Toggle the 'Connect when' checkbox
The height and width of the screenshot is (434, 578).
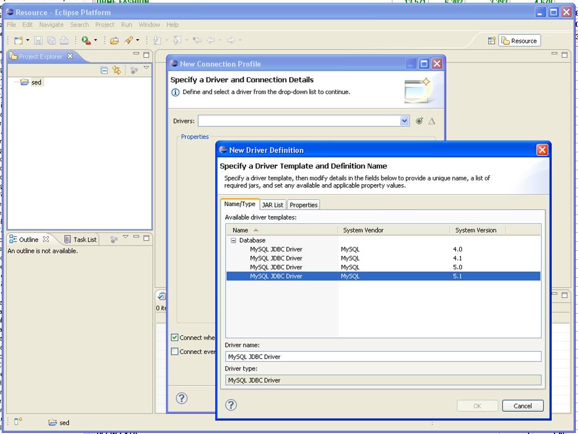pos(175,337)
